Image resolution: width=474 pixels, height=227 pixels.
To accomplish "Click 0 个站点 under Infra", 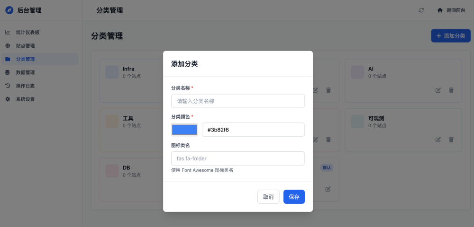I will tap(132, 76).
